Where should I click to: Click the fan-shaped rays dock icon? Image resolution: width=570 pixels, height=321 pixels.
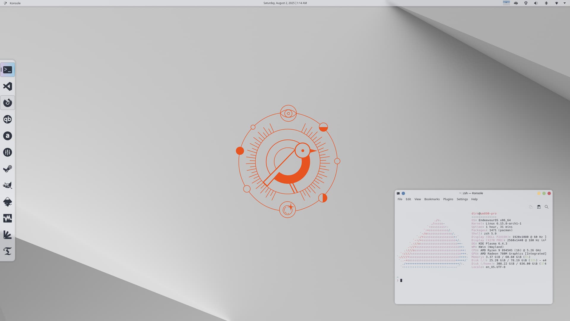pos(7,235)
